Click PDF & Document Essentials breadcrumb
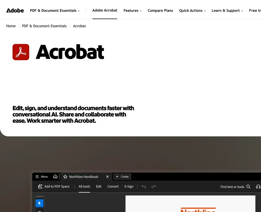Image resolution: width=261 pixels, height=212 pixels. click(x=44, y=26)
